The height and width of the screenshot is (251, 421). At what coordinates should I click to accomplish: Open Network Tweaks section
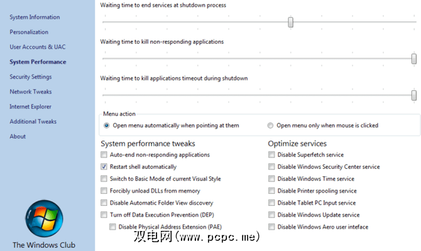[30, 92]
